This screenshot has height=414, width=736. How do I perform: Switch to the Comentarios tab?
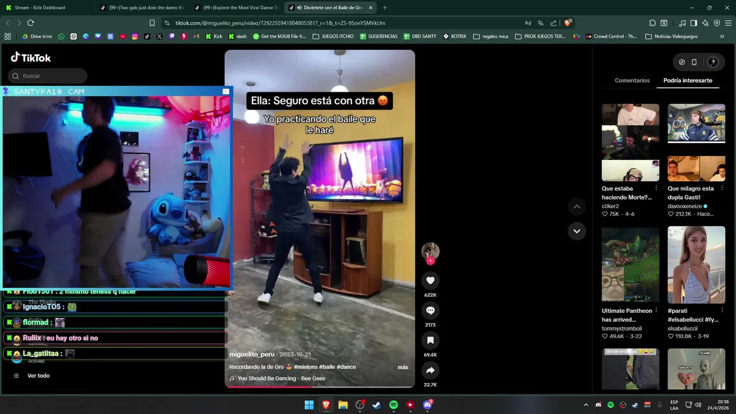pos(632,80)
